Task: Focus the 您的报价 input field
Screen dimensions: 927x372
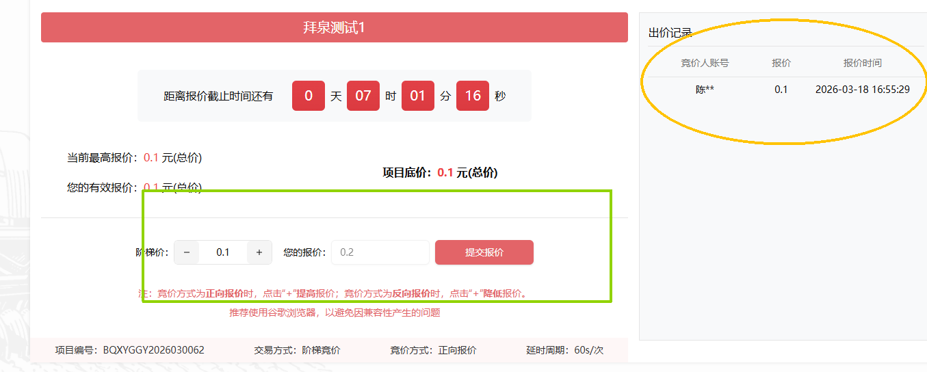Action: click(380, 252)
